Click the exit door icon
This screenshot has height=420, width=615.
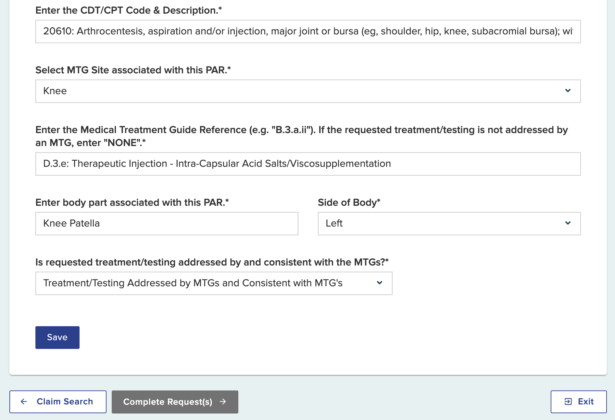point(568,402)
